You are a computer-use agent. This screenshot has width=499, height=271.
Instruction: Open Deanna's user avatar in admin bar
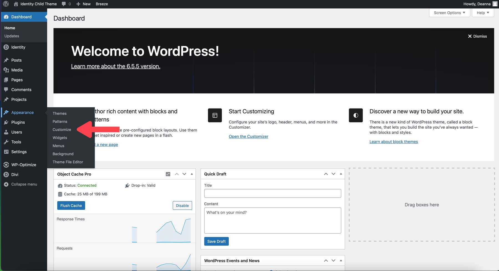click(495, 4)
